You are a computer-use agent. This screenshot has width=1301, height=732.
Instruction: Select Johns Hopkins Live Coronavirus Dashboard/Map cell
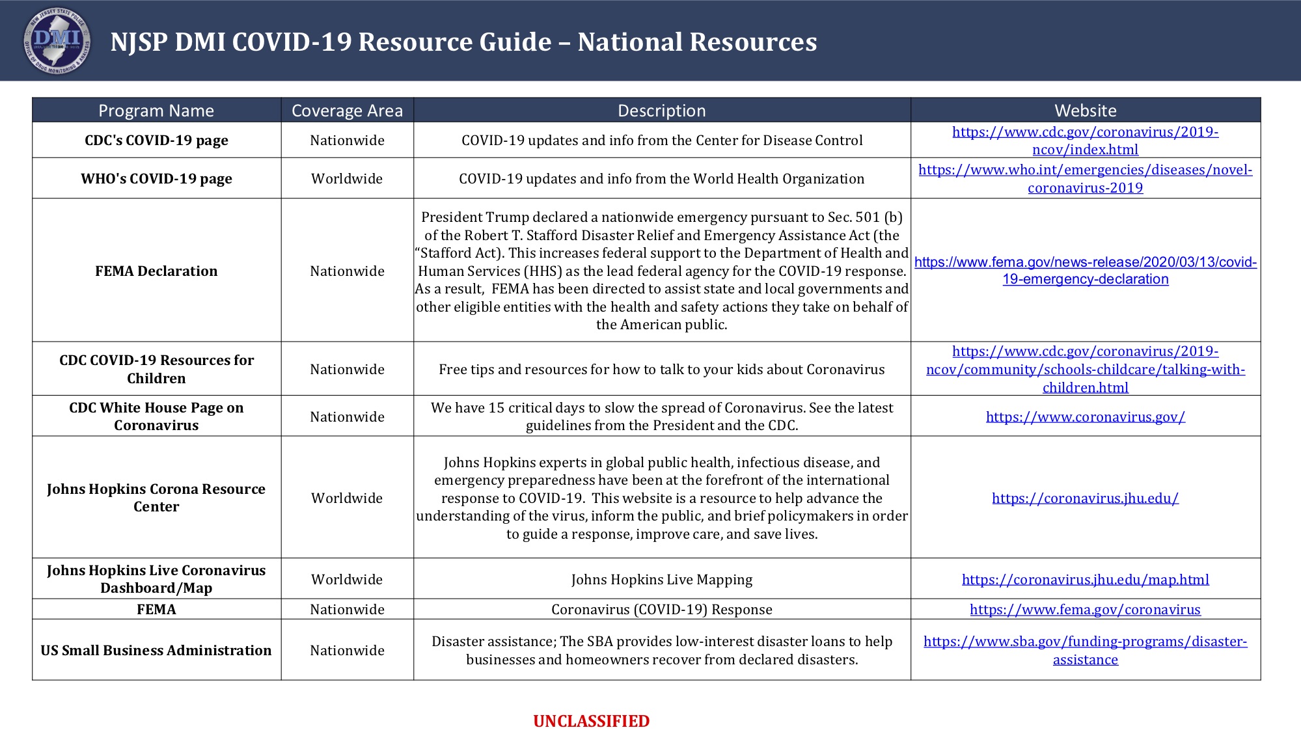156,579
